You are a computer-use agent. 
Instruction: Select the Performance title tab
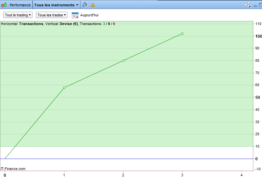point(20,5)
